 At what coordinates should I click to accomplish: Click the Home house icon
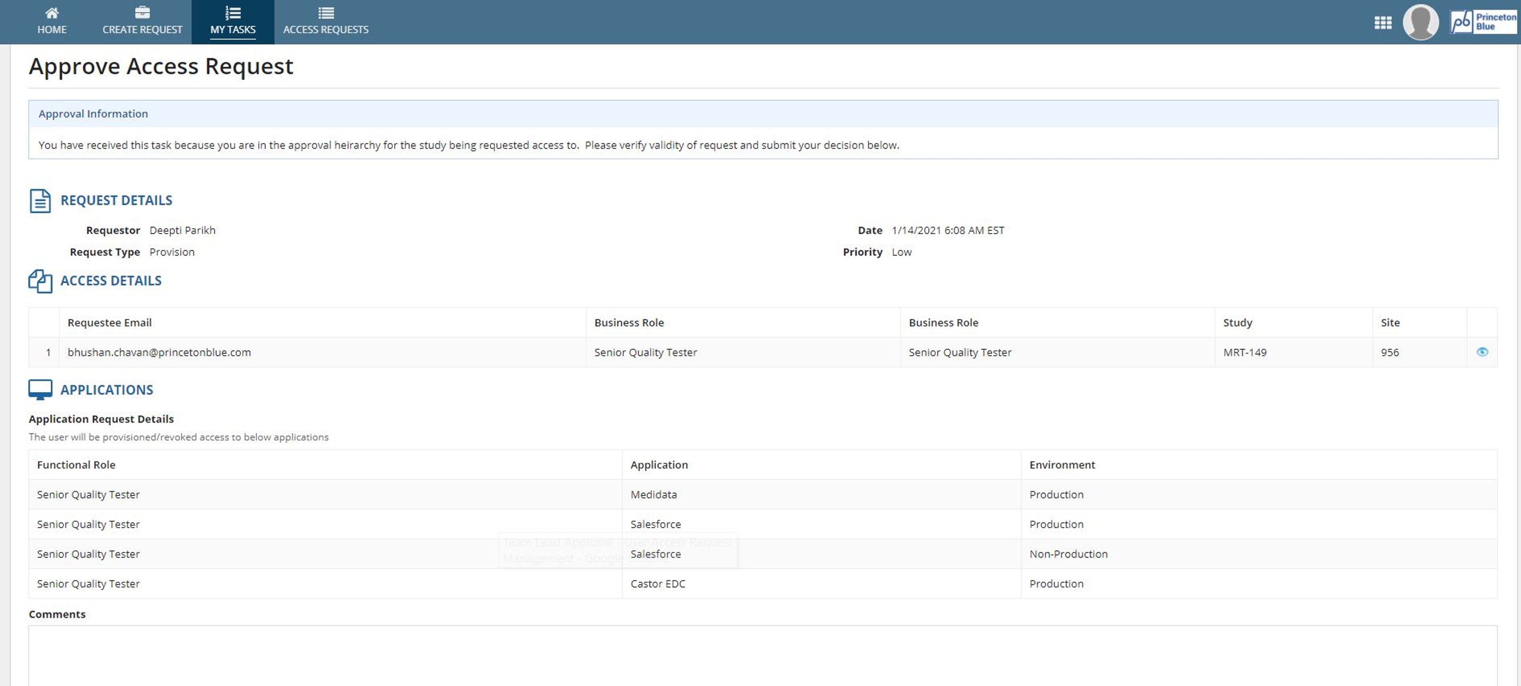point(52,12)
